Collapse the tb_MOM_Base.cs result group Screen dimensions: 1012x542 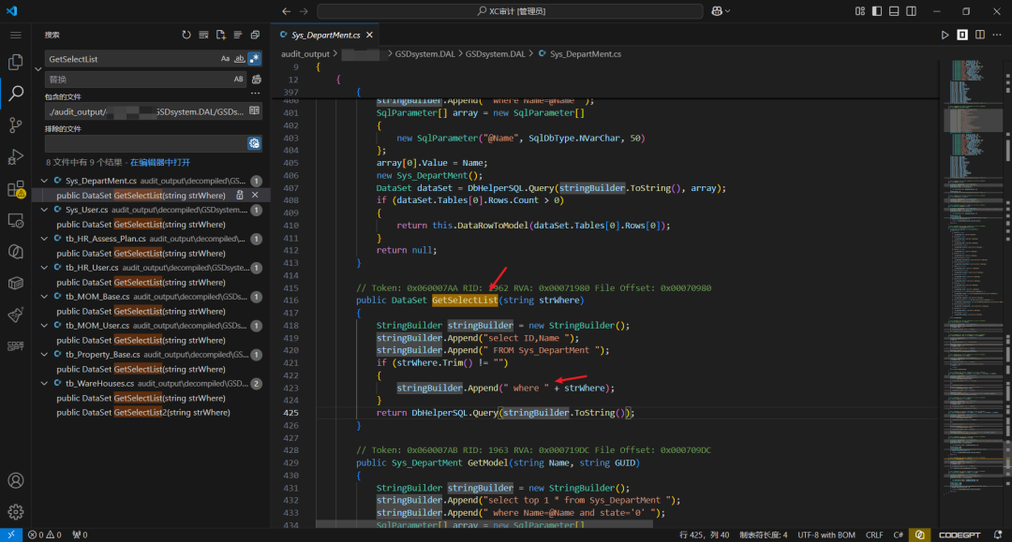[44, 297]
